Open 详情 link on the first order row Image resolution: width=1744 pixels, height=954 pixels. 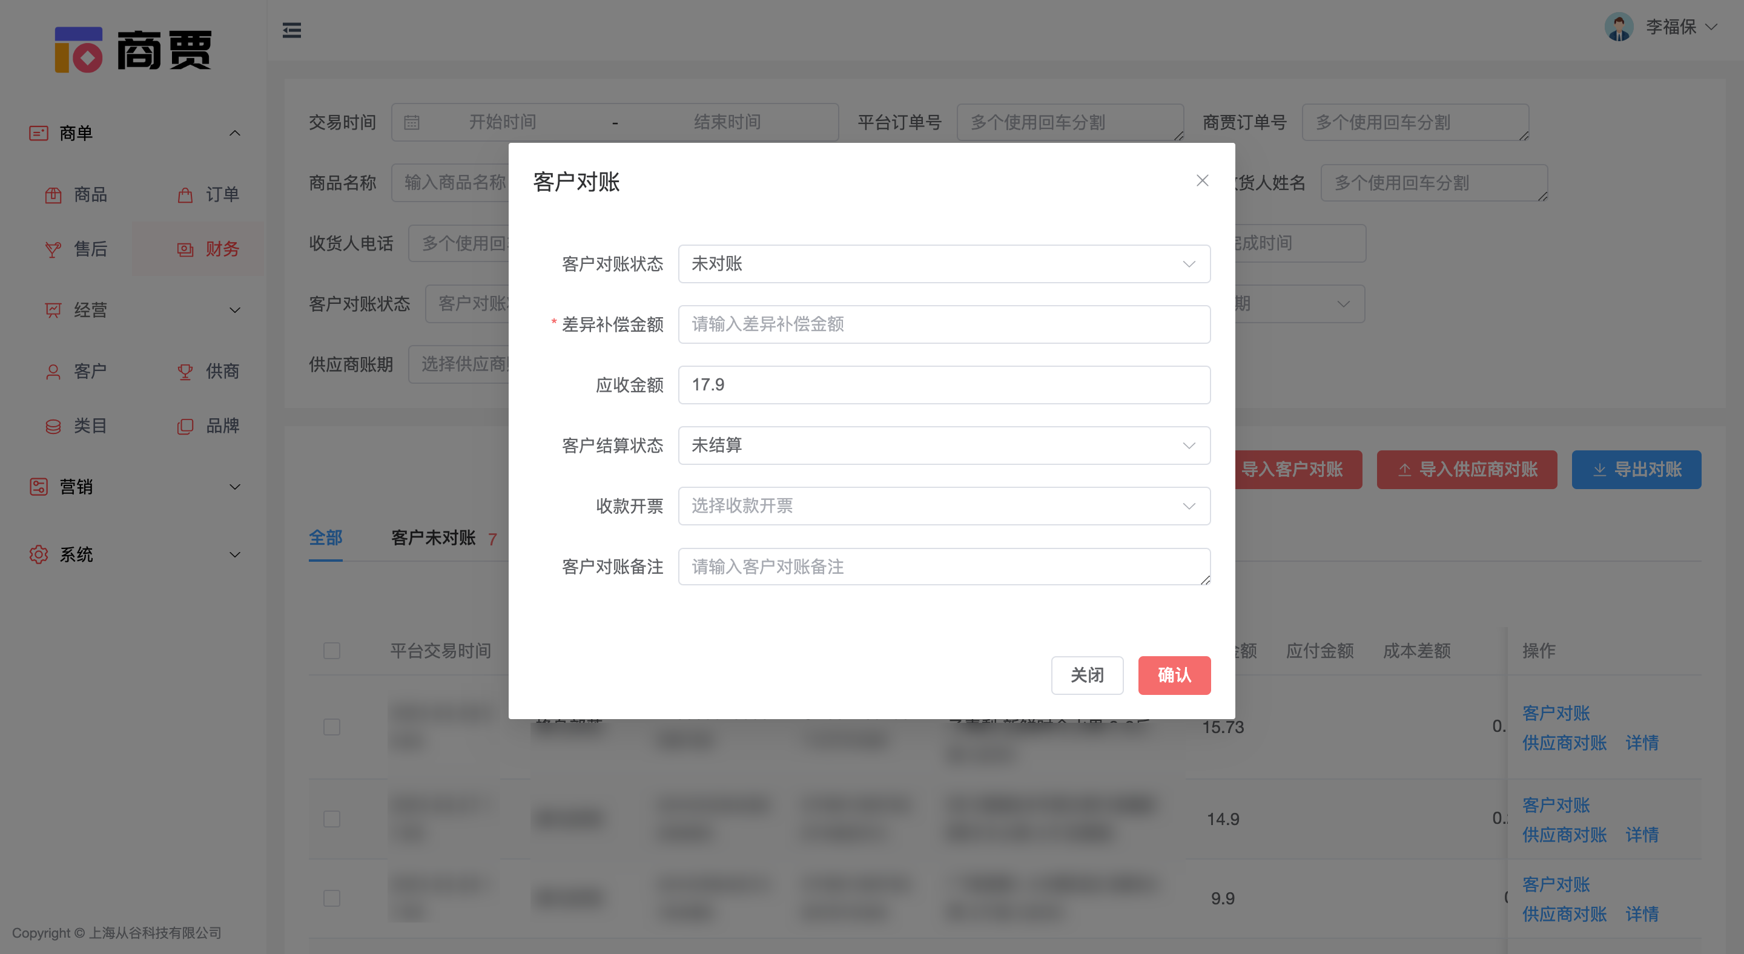tap(1643, 742)
